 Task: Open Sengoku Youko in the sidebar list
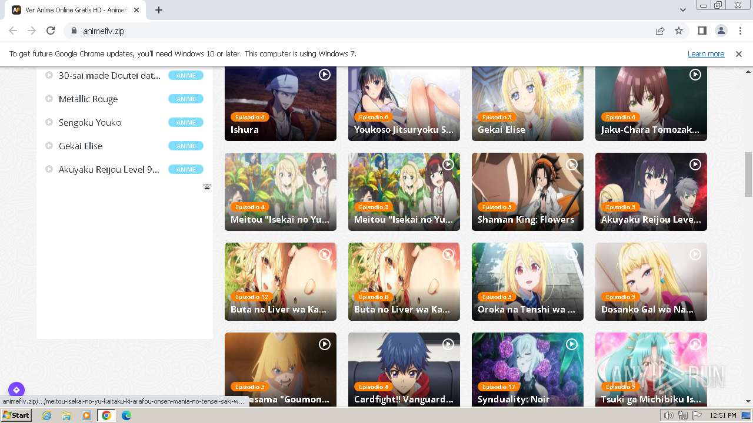coord(90,122)
